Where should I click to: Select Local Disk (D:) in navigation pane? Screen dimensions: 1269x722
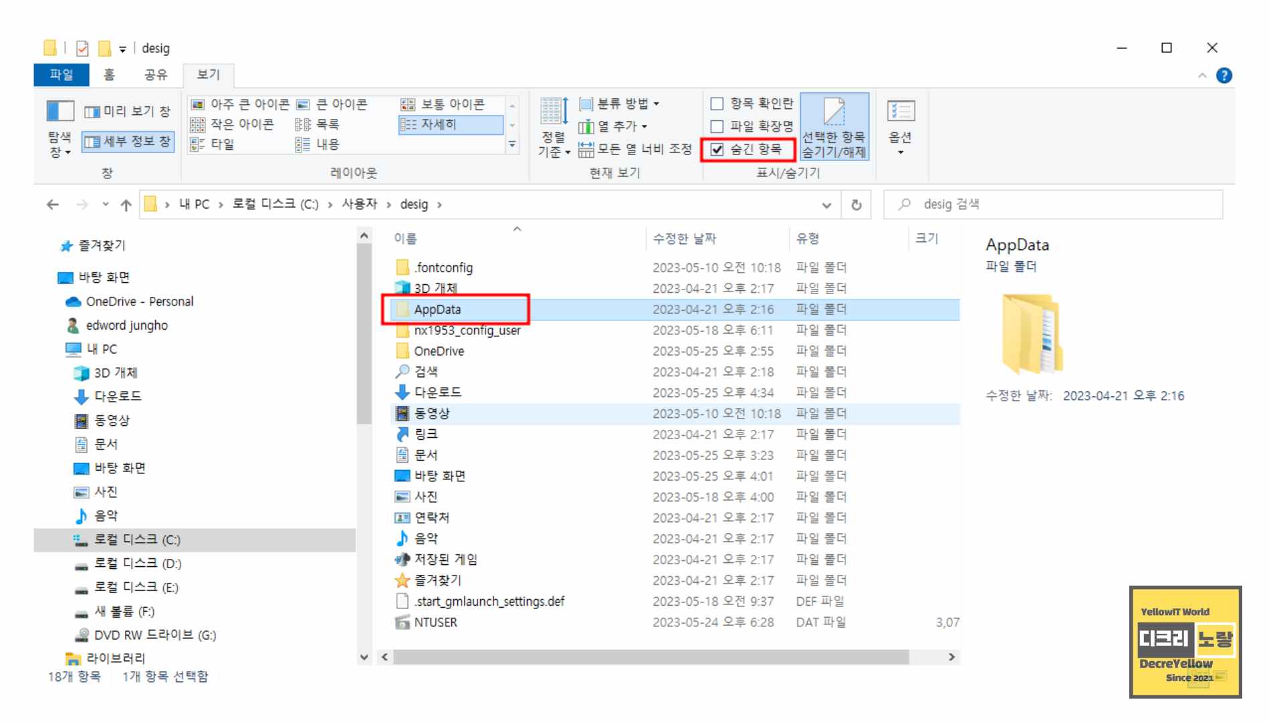[138, 564]
